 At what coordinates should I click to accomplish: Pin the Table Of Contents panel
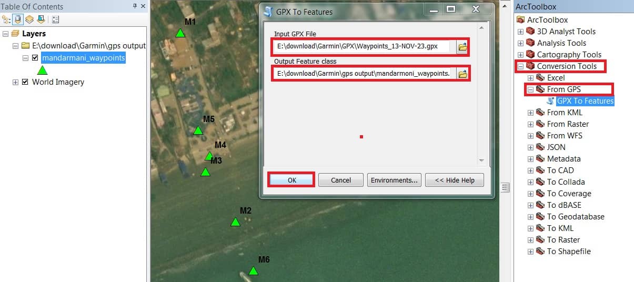pyautogui.click(x=135, y=6)
